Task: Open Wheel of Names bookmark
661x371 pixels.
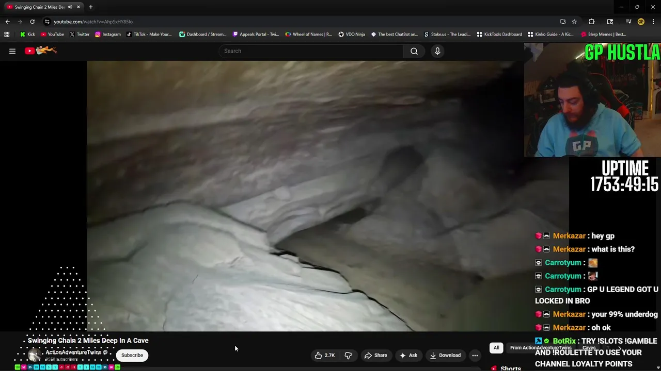Action: point(309,35)
